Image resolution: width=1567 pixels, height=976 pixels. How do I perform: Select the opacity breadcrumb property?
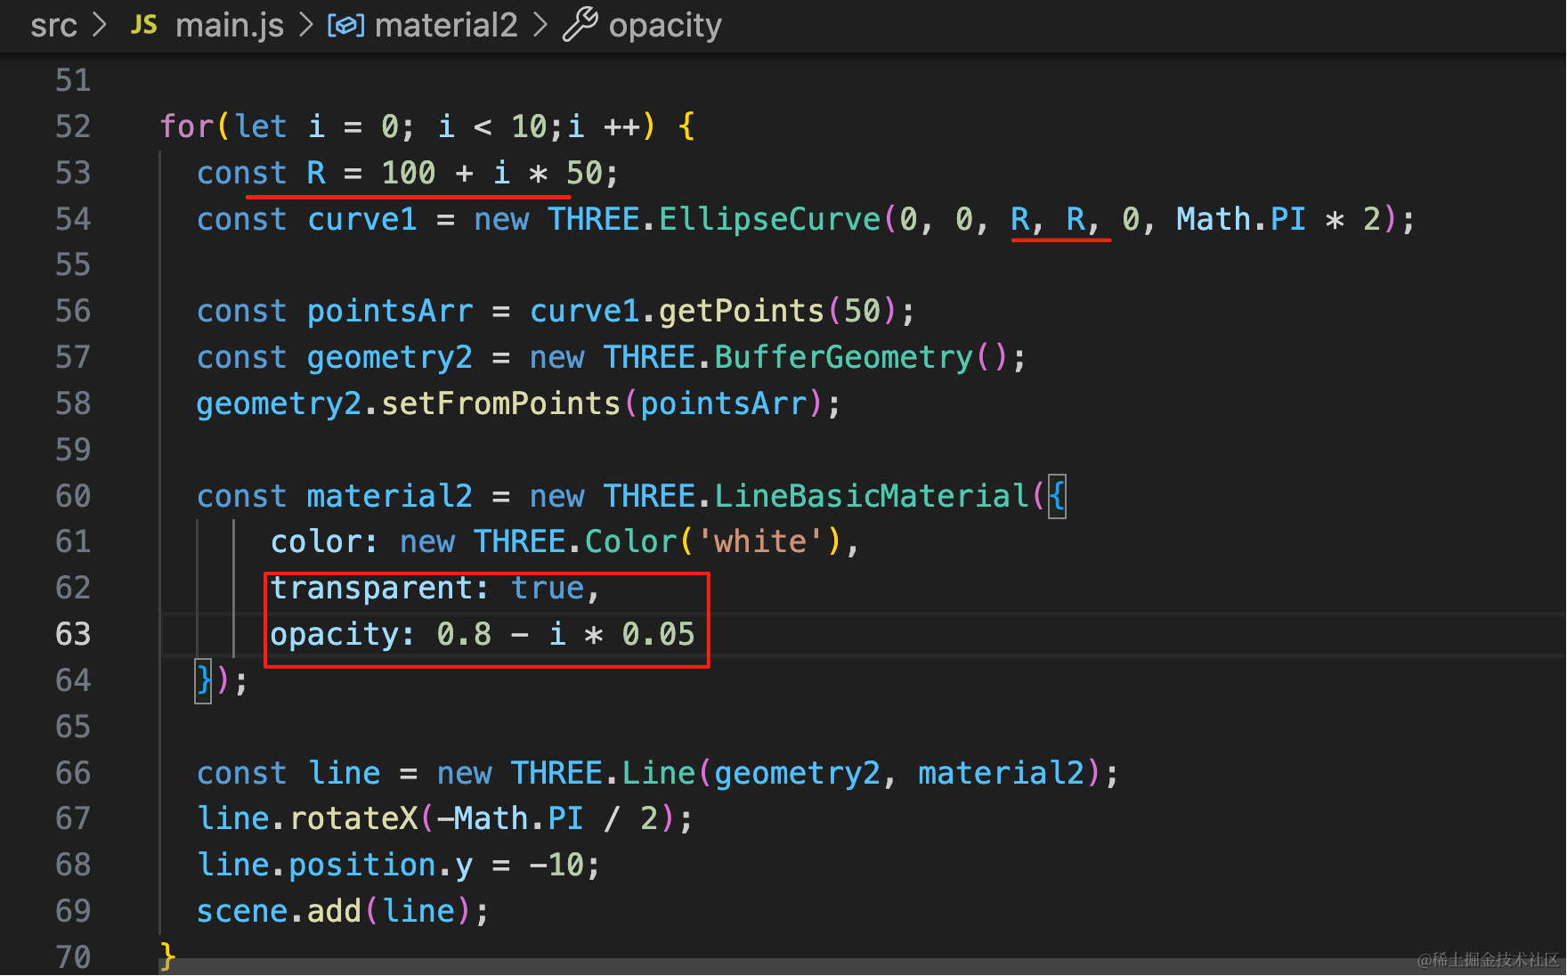coord(665,25)
